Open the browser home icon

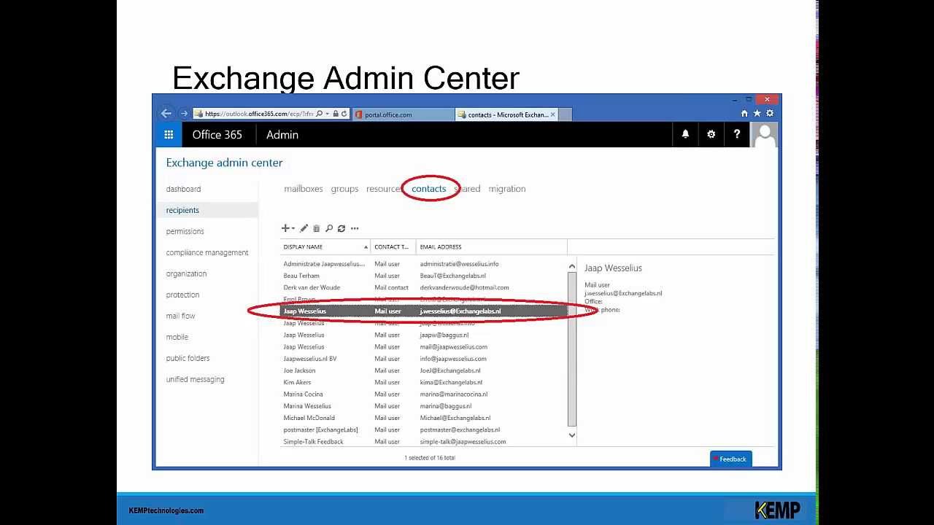point(744,114)
